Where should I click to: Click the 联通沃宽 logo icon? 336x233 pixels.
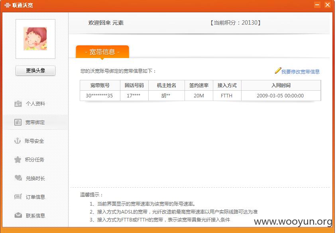[x=8, y=5]
